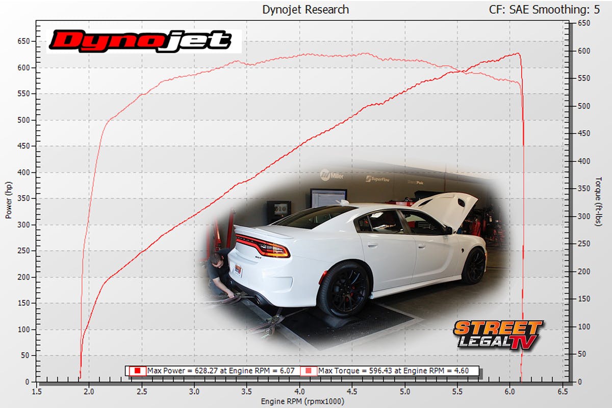The height and width of the screenshot is (408, 612).
Task: Select the Max Torque legend swatch
Action: click(309, 371)
